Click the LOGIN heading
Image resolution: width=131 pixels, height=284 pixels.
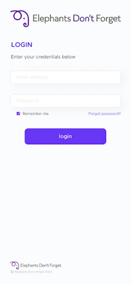pos(22,45)
